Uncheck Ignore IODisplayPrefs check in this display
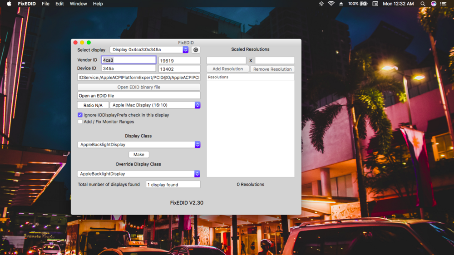 coord(80,115)
